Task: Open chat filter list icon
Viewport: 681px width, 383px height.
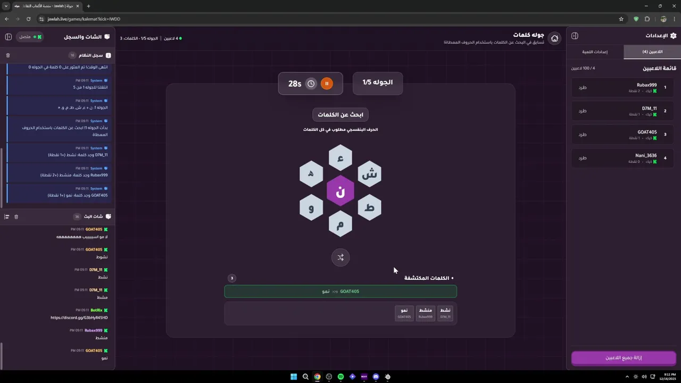Action: (x=7, y=217)
